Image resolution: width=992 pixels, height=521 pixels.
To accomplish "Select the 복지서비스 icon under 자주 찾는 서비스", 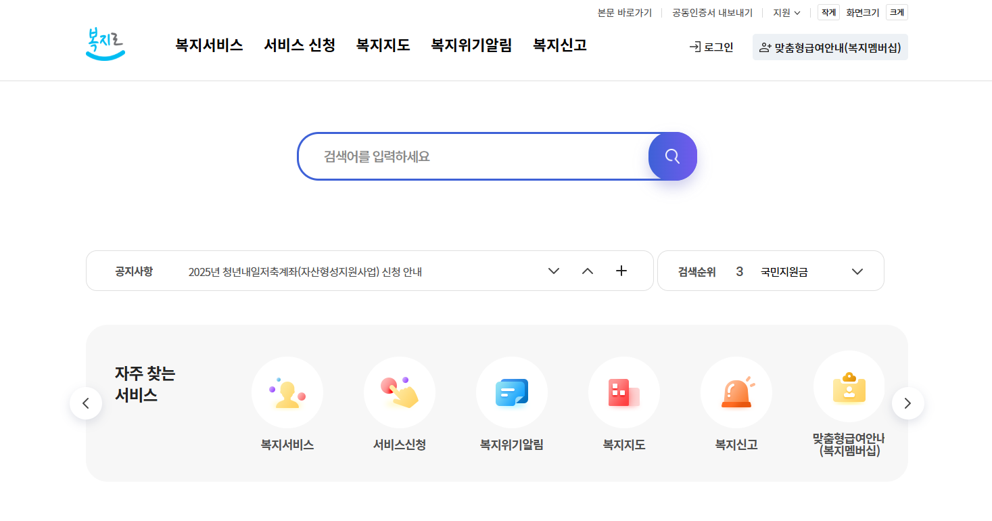I will click(x=287, y=392).
